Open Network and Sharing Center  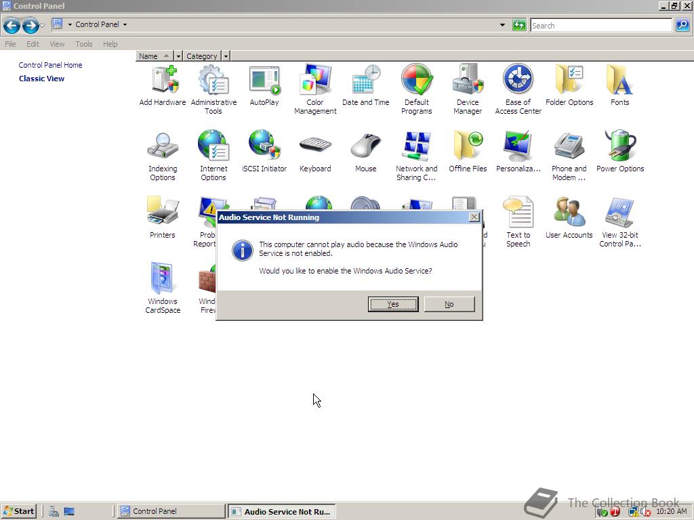417,156
